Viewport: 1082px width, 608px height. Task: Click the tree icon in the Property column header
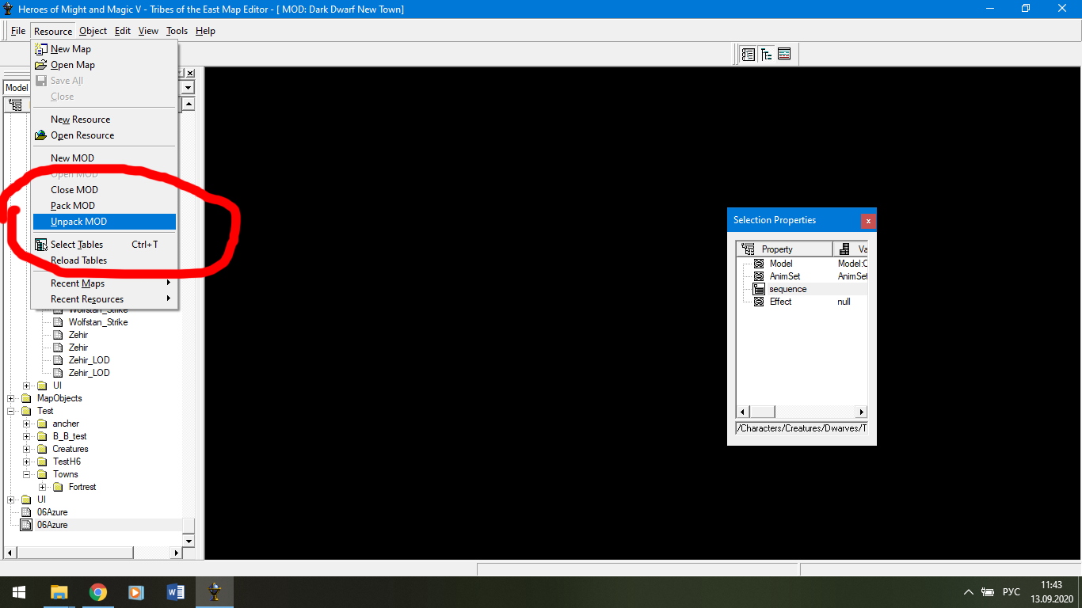[x=748, y=249]
